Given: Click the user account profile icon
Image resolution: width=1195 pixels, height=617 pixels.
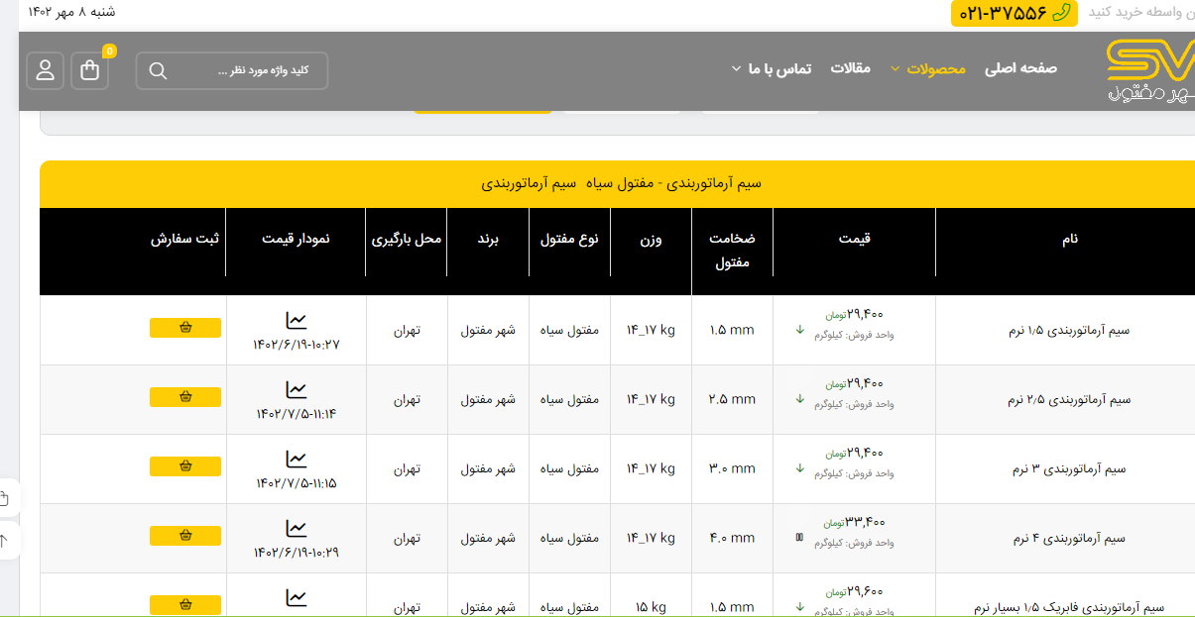Looking at the screenshot, I should click(46, 70).
